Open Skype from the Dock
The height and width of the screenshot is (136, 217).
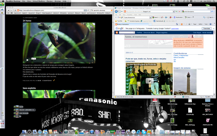click(x=144, y=132)
